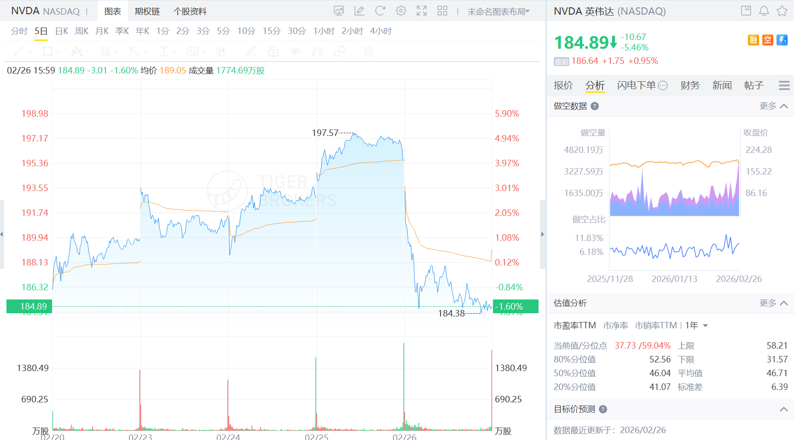794x440 pixels.
Task: Select the text-lines drawing tool
Action: 106,51
